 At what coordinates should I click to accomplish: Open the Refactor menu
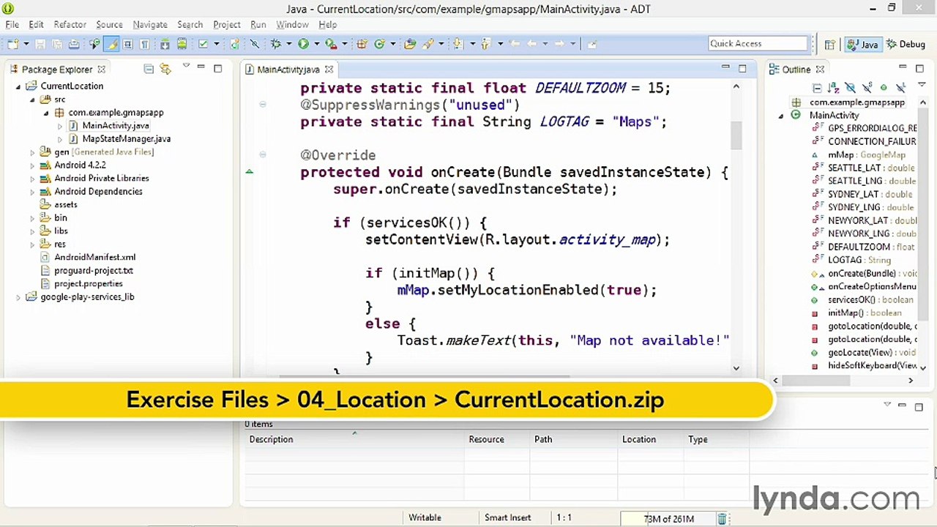click(70, 24)
